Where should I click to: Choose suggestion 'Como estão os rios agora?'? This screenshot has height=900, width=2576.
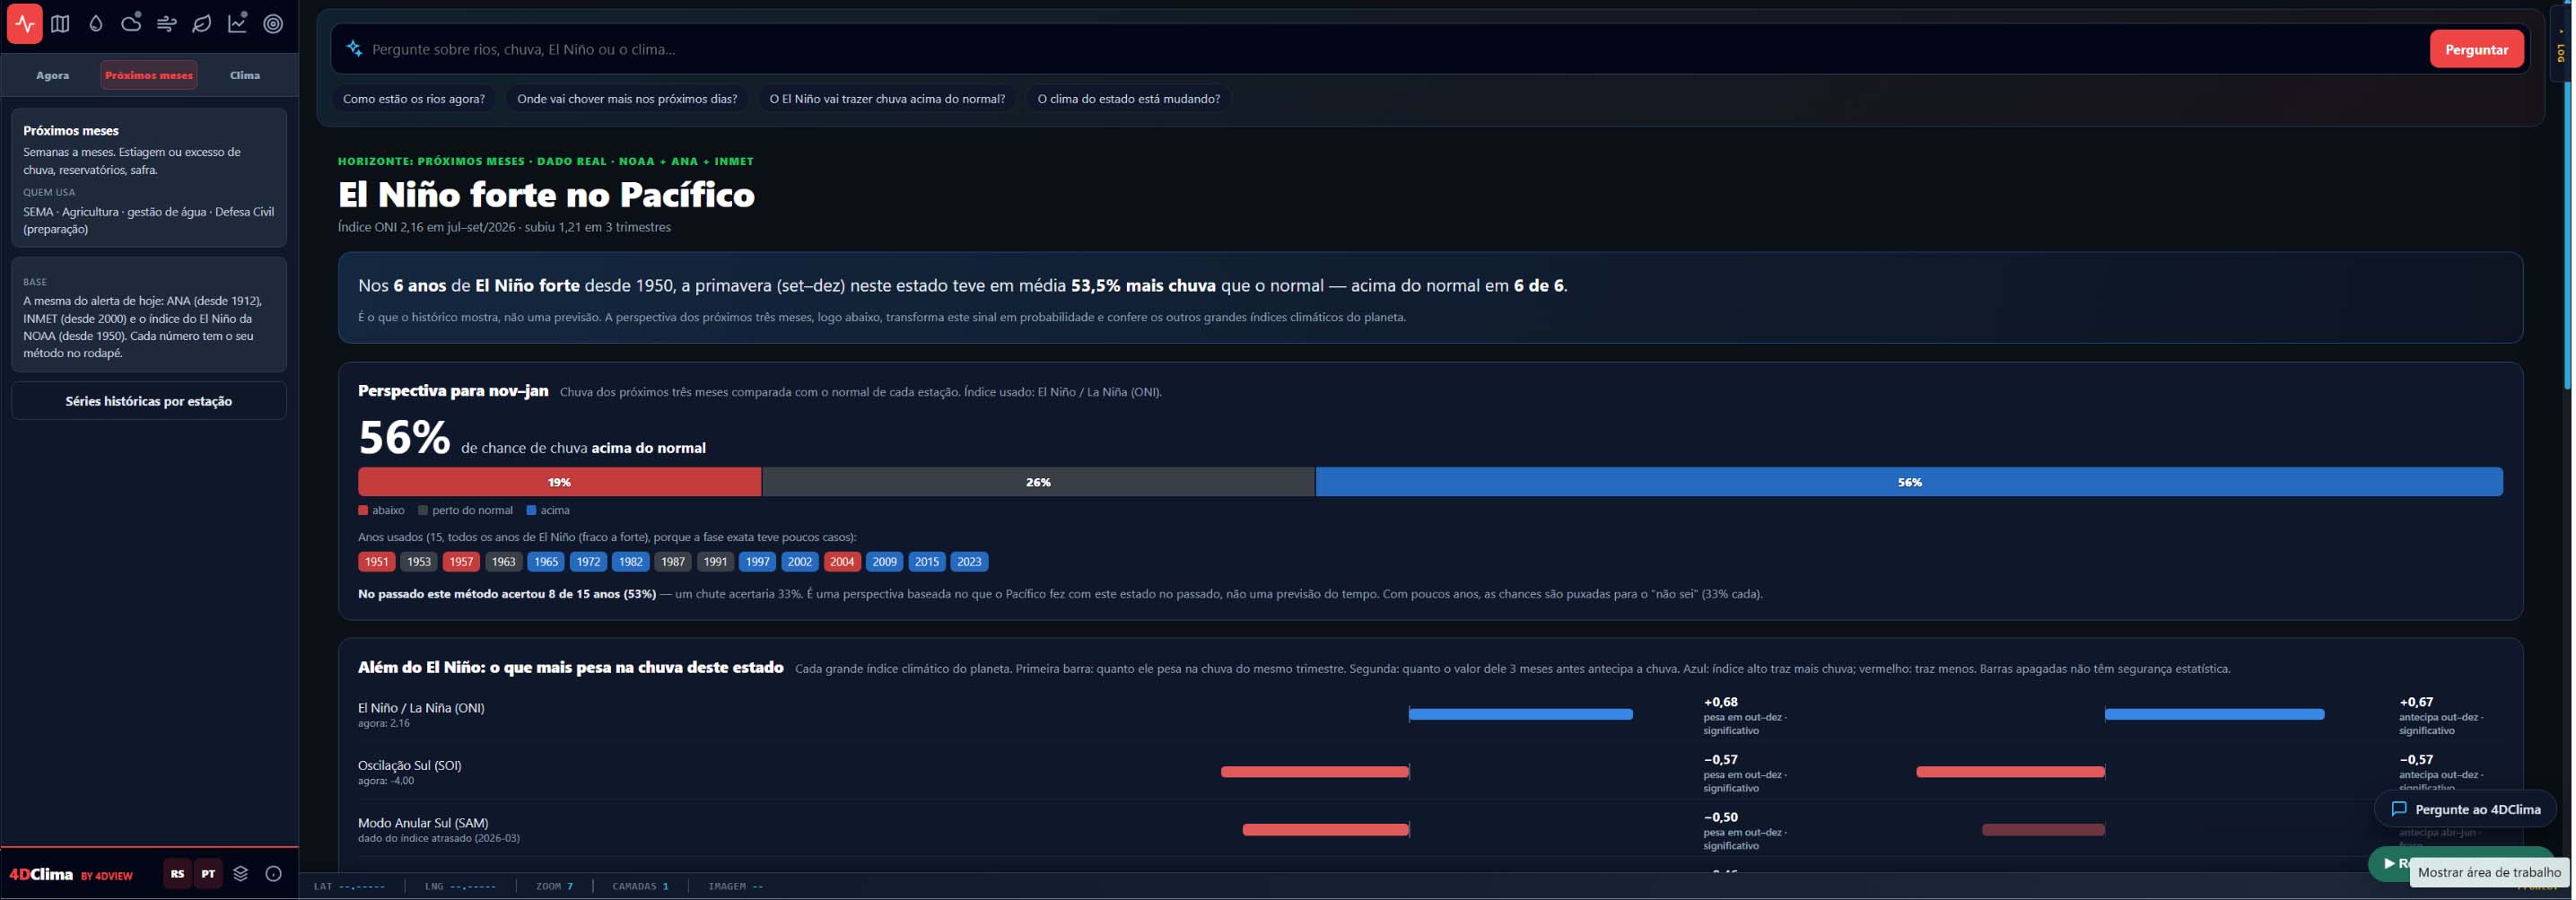point(414,99)
